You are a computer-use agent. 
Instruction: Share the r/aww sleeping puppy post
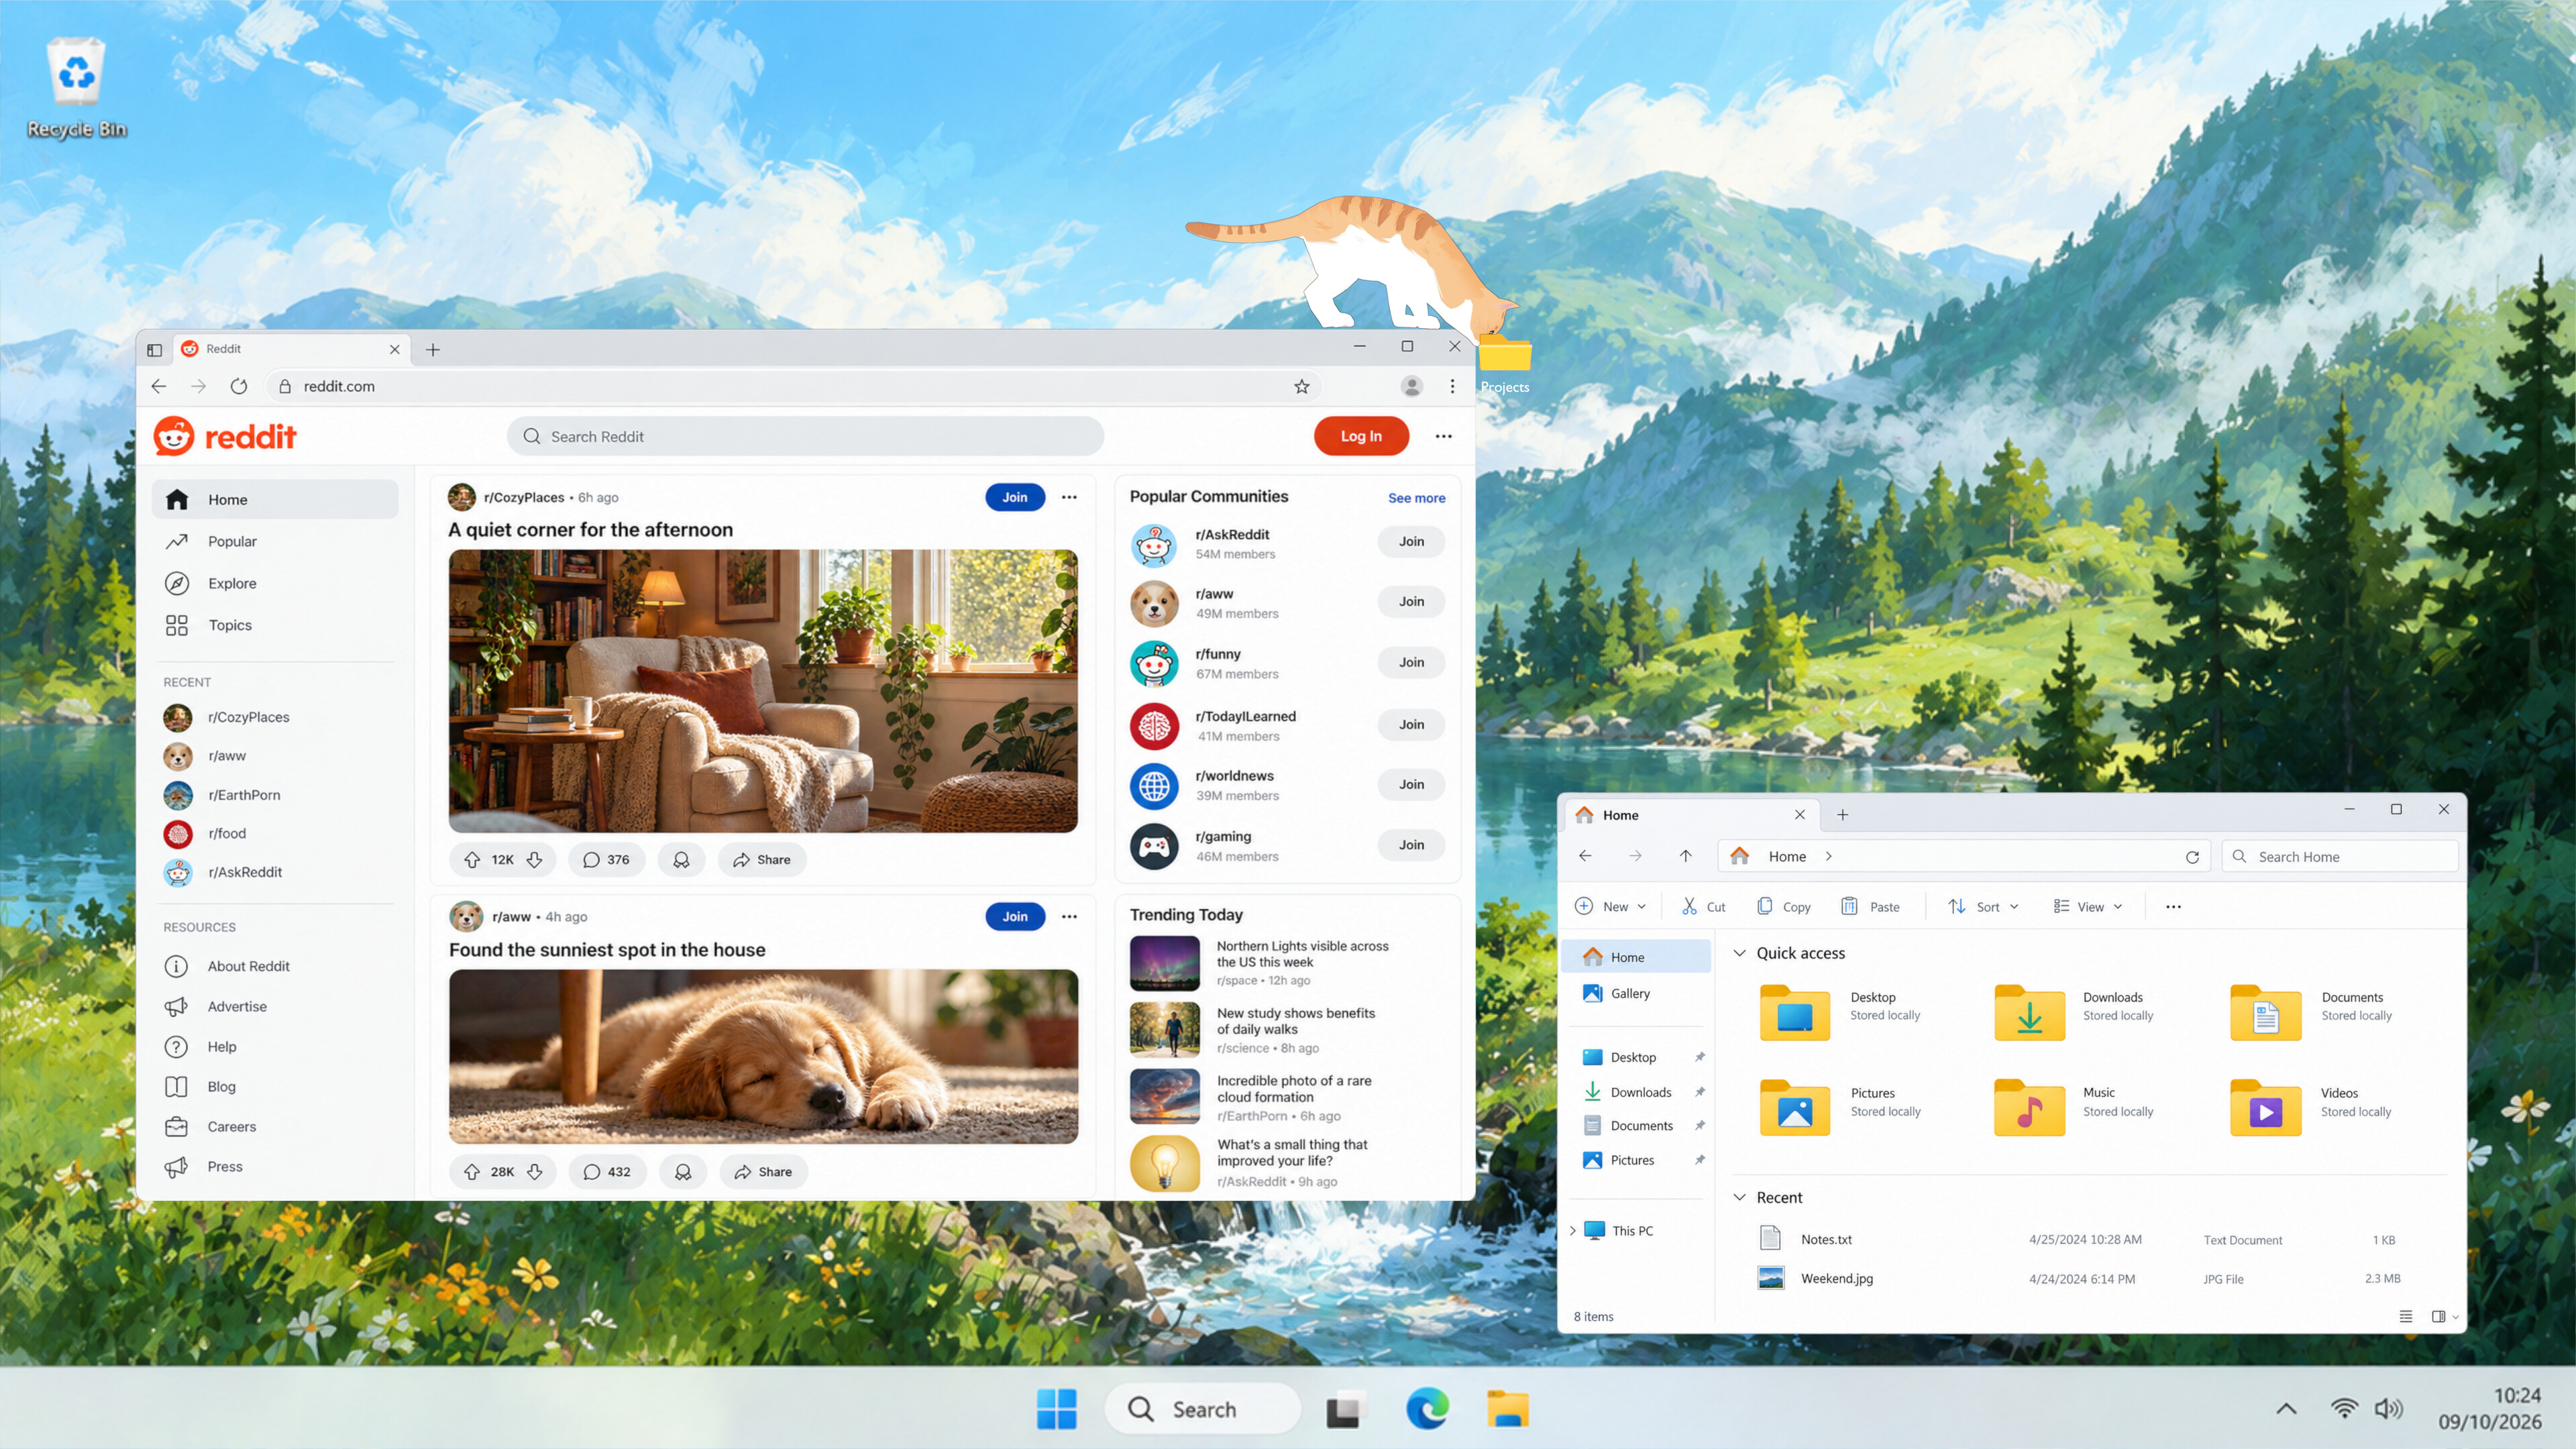(x=763, y=1172)
